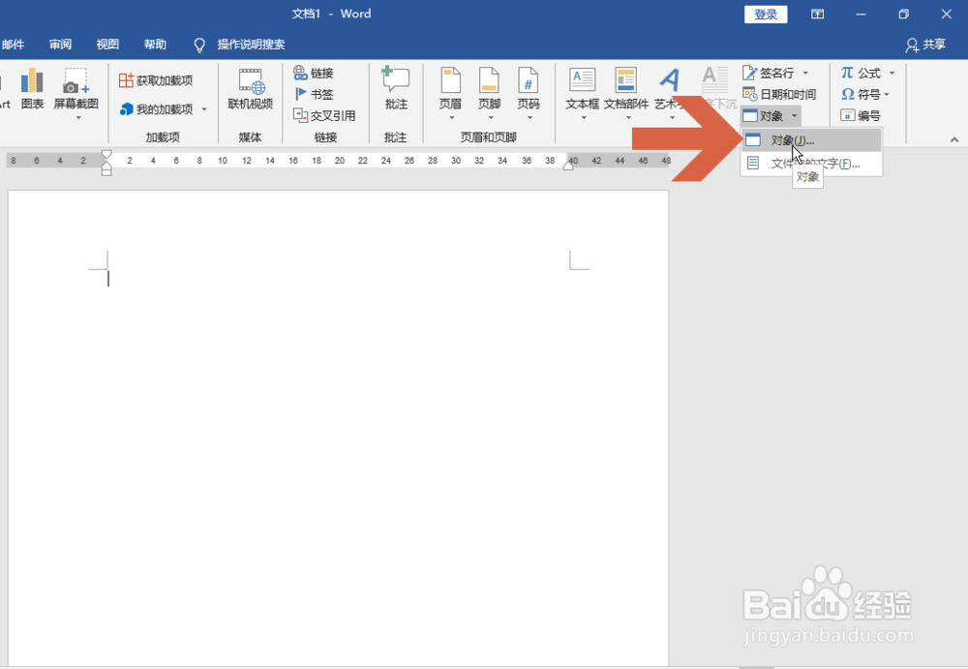968x669 pixels.
Task: Click the first-line indent marker on ruler
Action: click(x=106, y=153)
